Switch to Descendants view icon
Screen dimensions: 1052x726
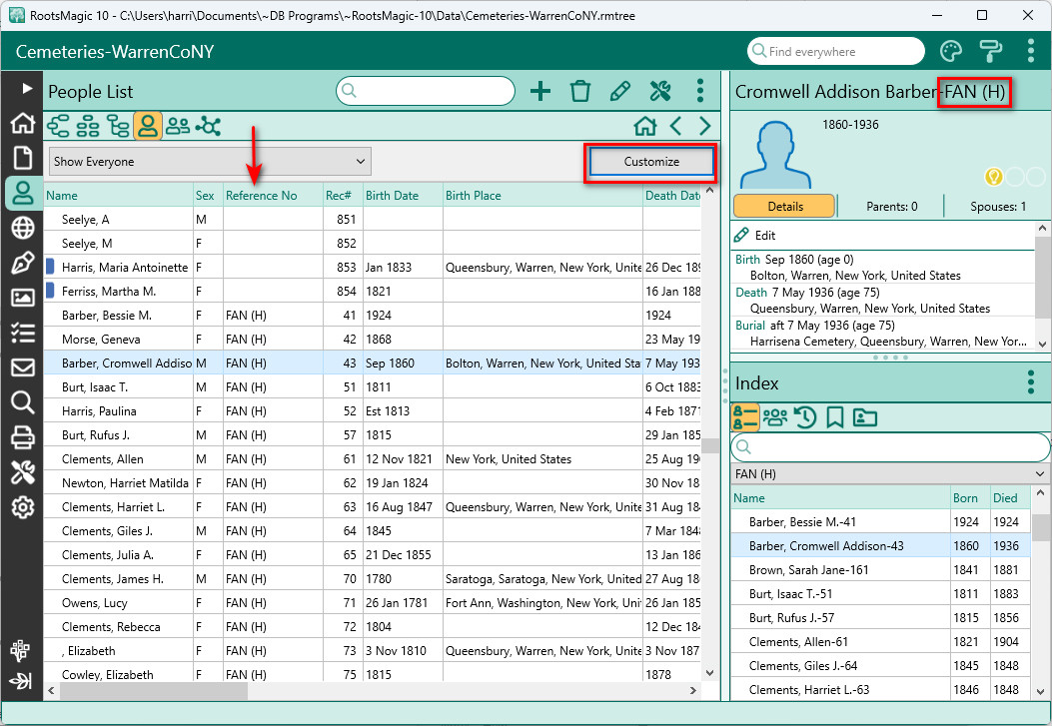[x=118, y=126]
